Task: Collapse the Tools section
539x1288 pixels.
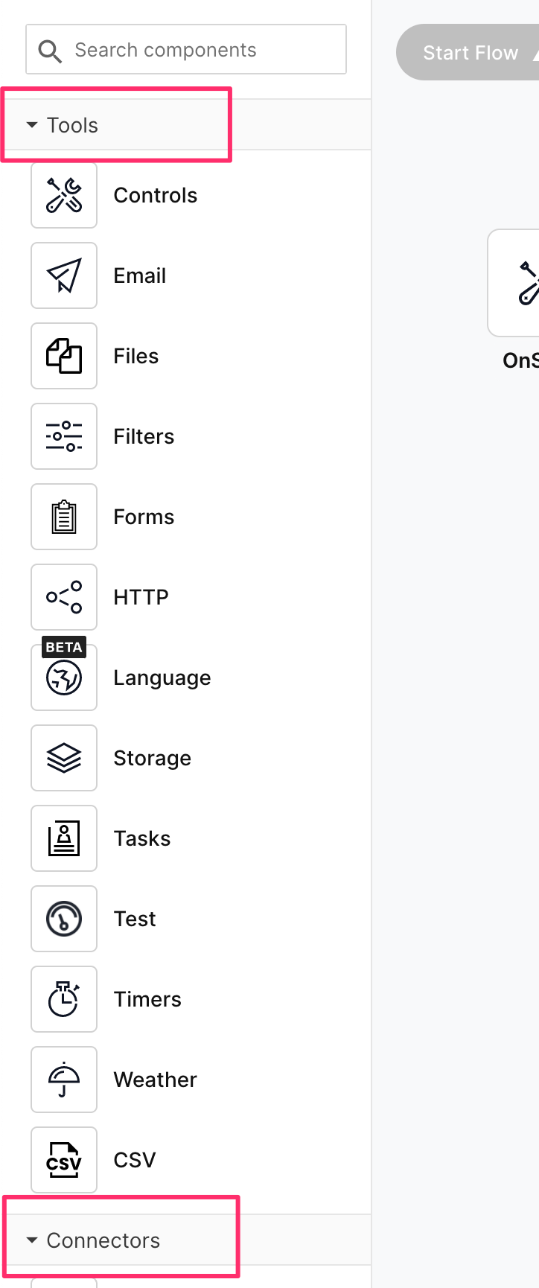Action: point(32,125)
